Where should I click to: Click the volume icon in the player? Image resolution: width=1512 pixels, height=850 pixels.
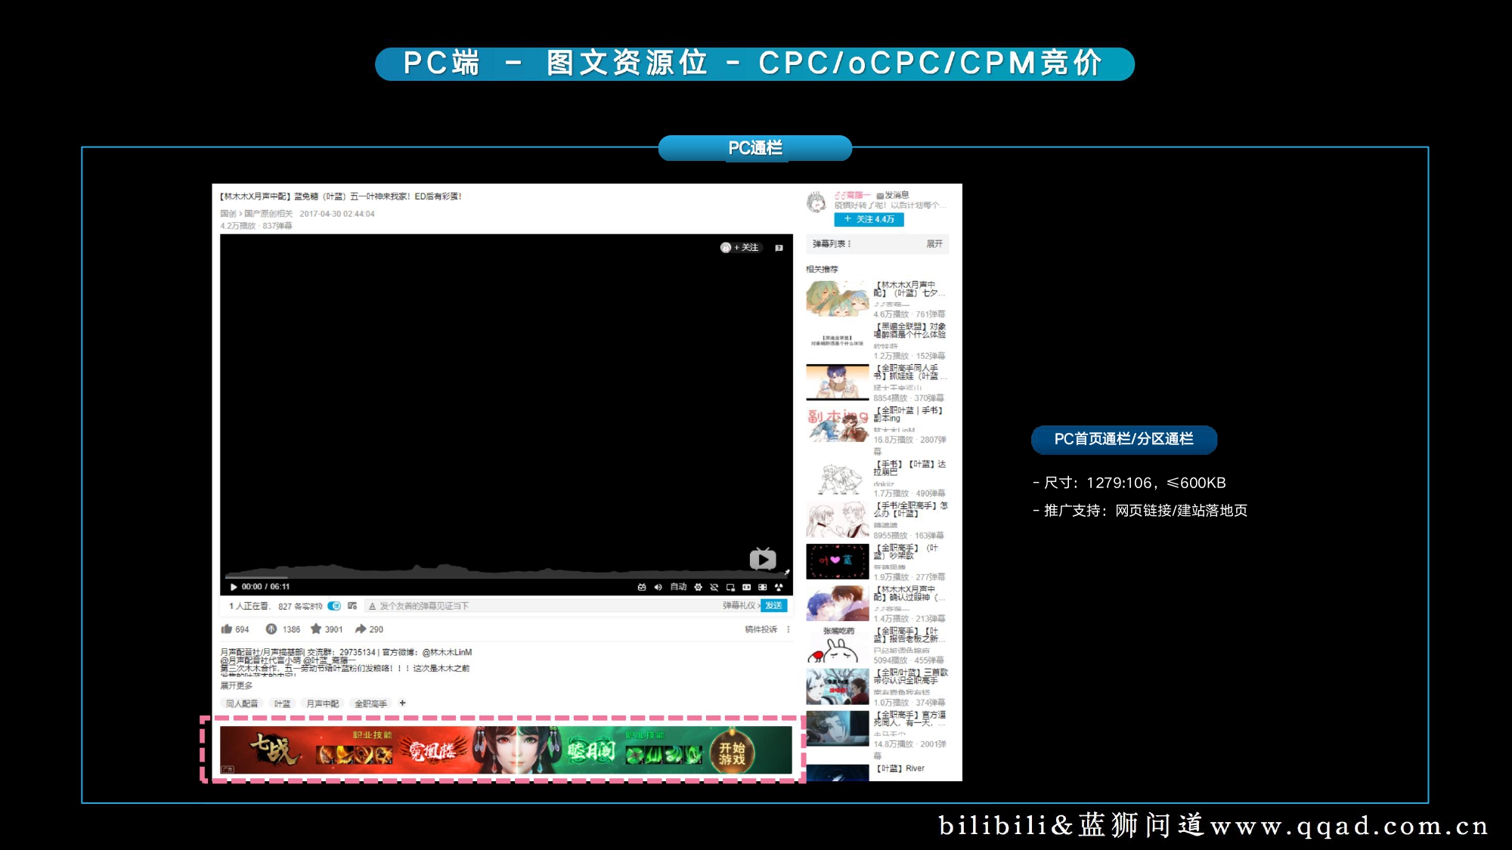point(657,587)
